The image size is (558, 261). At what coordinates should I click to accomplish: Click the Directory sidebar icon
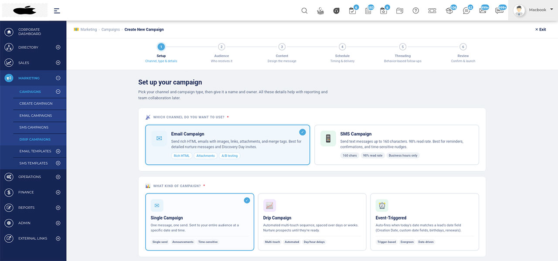tap(9, 47)
